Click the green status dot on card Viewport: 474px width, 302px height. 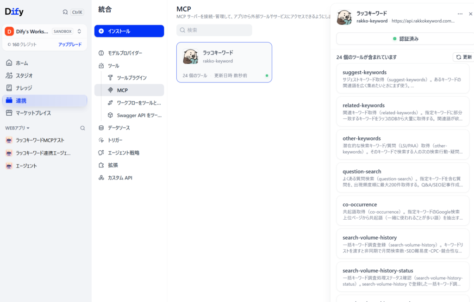(x=267, y=75)
